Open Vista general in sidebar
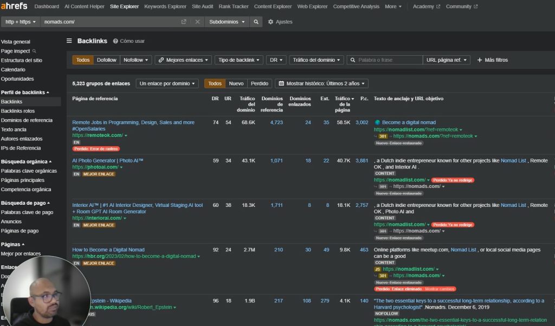This screenshot has height=326, width=555. point(16,42)
